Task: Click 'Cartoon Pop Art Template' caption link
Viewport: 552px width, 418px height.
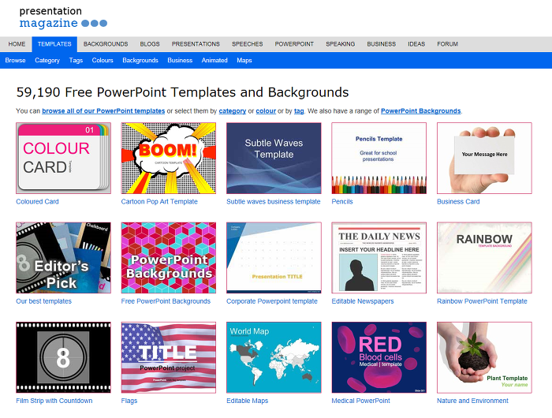Action: coord(159,202)
